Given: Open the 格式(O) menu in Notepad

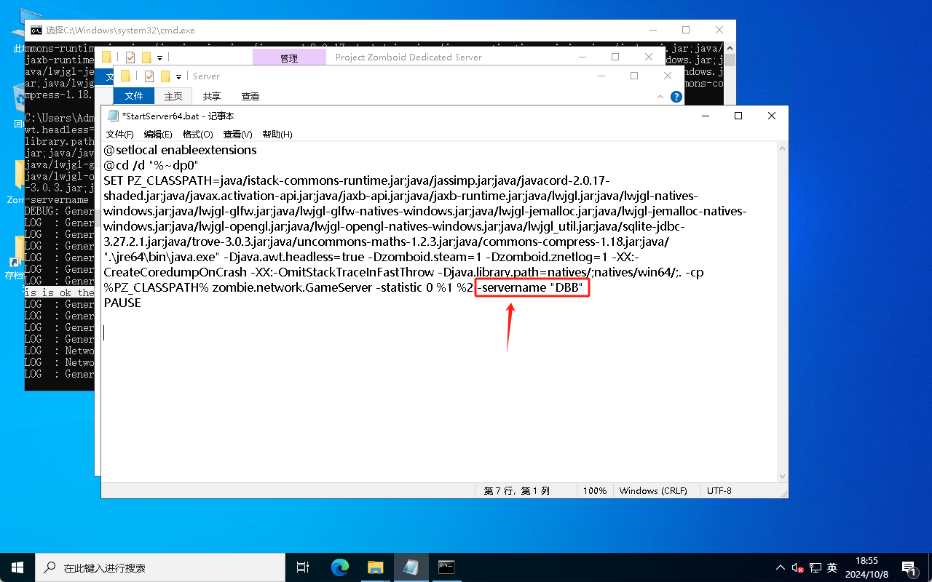Looking at the screenshot, I should pos(197,135).
